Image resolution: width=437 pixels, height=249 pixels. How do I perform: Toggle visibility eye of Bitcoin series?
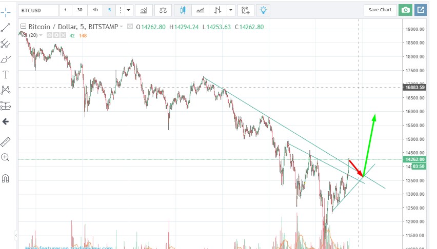click(130, 27)
